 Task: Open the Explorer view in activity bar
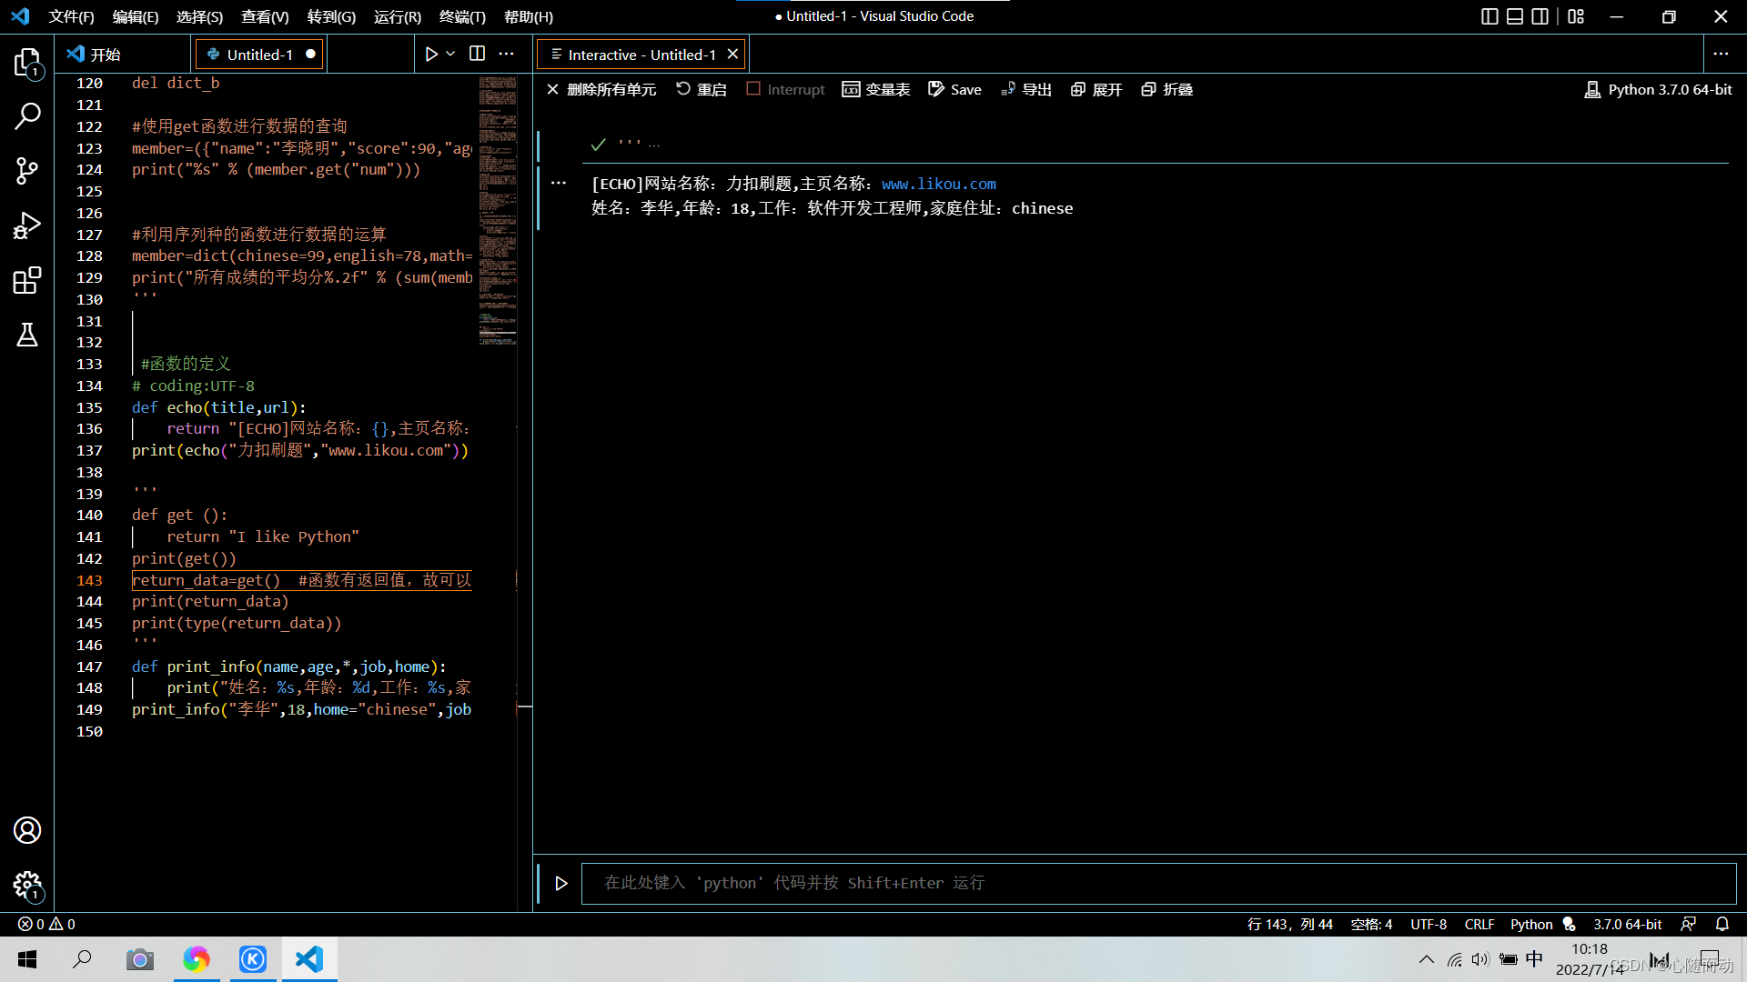click(27, 63)
